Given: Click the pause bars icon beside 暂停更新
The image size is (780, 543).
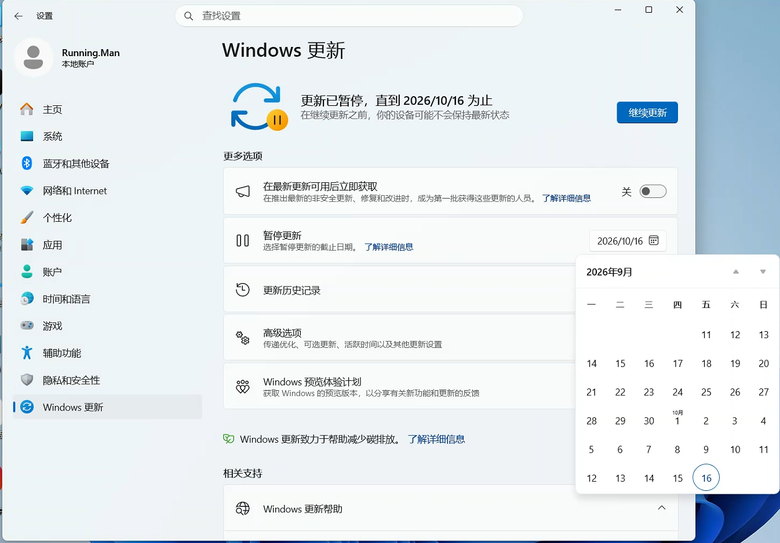Looking at the screenshot, I should pos(243,240).
